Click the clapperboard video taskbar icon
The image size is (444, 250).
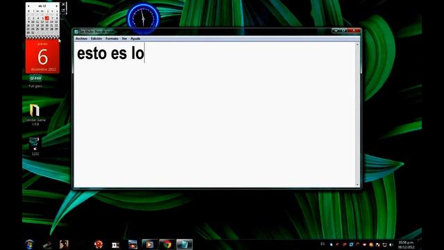click(133, 244)
